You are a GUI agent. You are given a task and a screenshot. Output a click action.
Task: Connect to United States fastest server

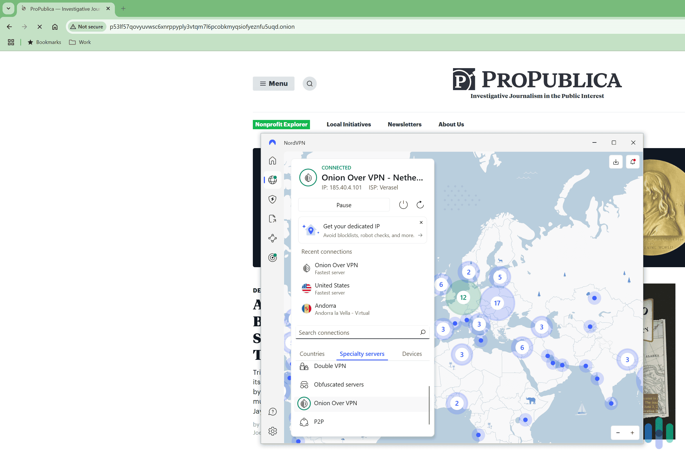pos(332,288)
